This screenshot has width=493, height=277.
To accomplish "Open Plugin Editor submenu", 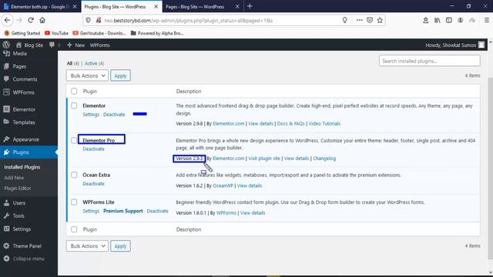I will pyautogui.click(x=18, y=188).
